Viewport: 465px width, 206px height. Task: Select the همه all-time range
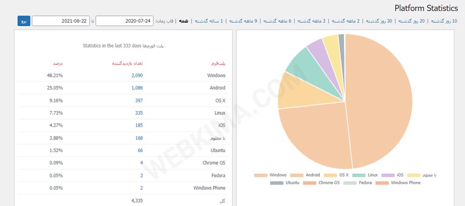click(184, 21)
